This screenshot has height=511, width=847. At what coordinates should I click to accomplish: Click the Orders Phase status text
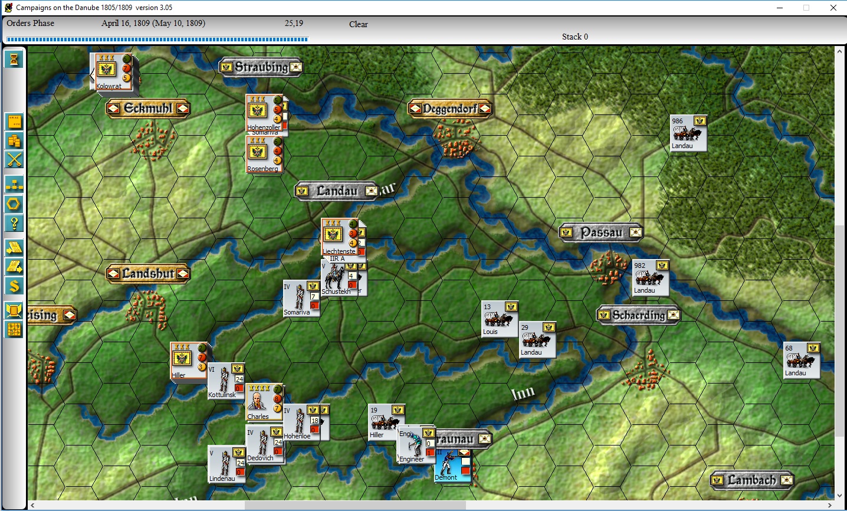coord(30,23)
